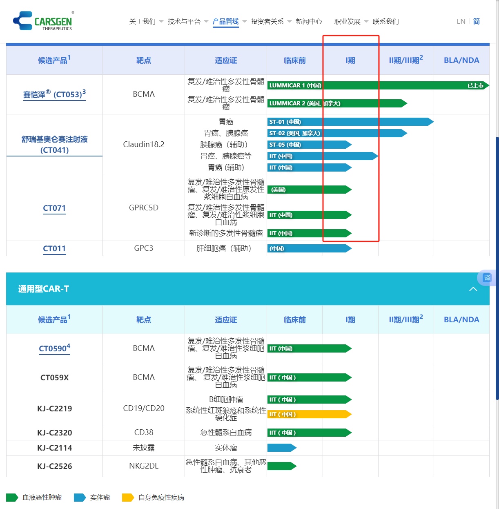This screenshot has height=509, width=499.
Task: Click the NKG2DL target cell
Action: (144, 466)
